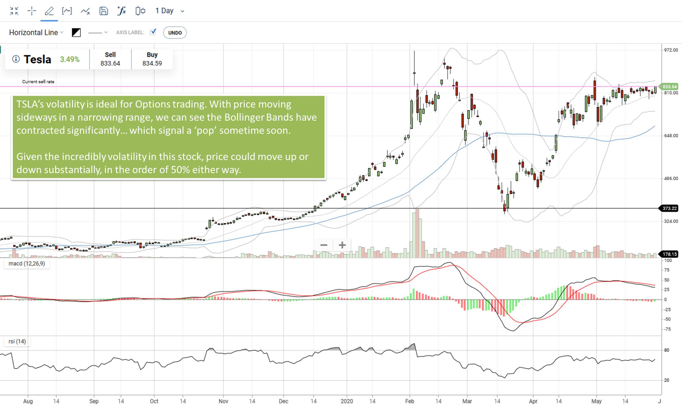Image resolution: width=682 pixels, height=413 pixels.
Task: Open the drawing color swatch picker
Action: [x=76, y=32]
